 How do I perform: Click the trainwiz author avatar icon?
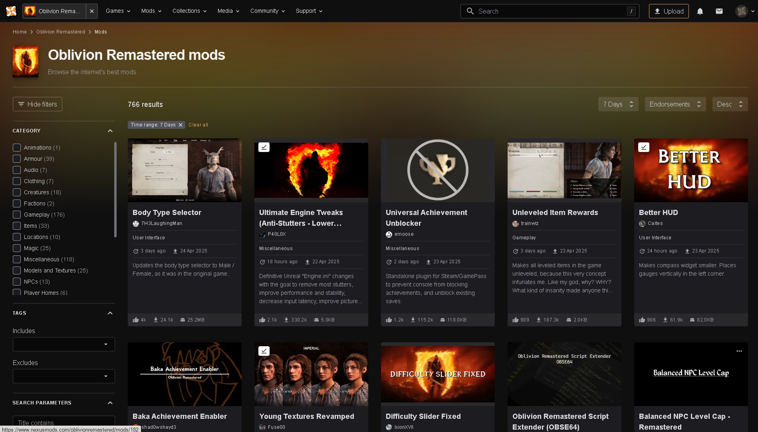516,224
